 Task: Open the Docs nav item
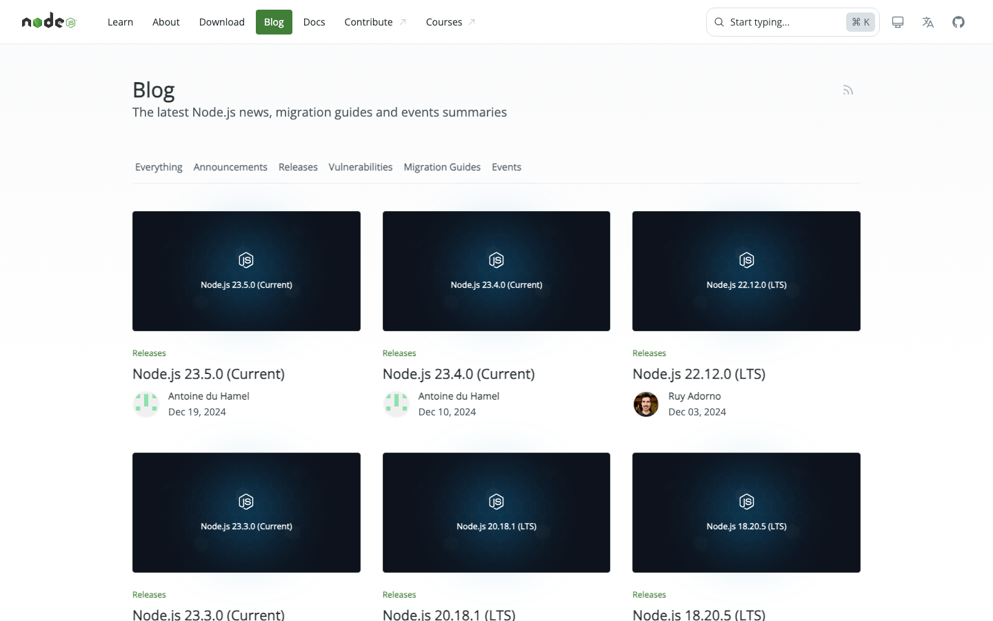click(314, 22)
